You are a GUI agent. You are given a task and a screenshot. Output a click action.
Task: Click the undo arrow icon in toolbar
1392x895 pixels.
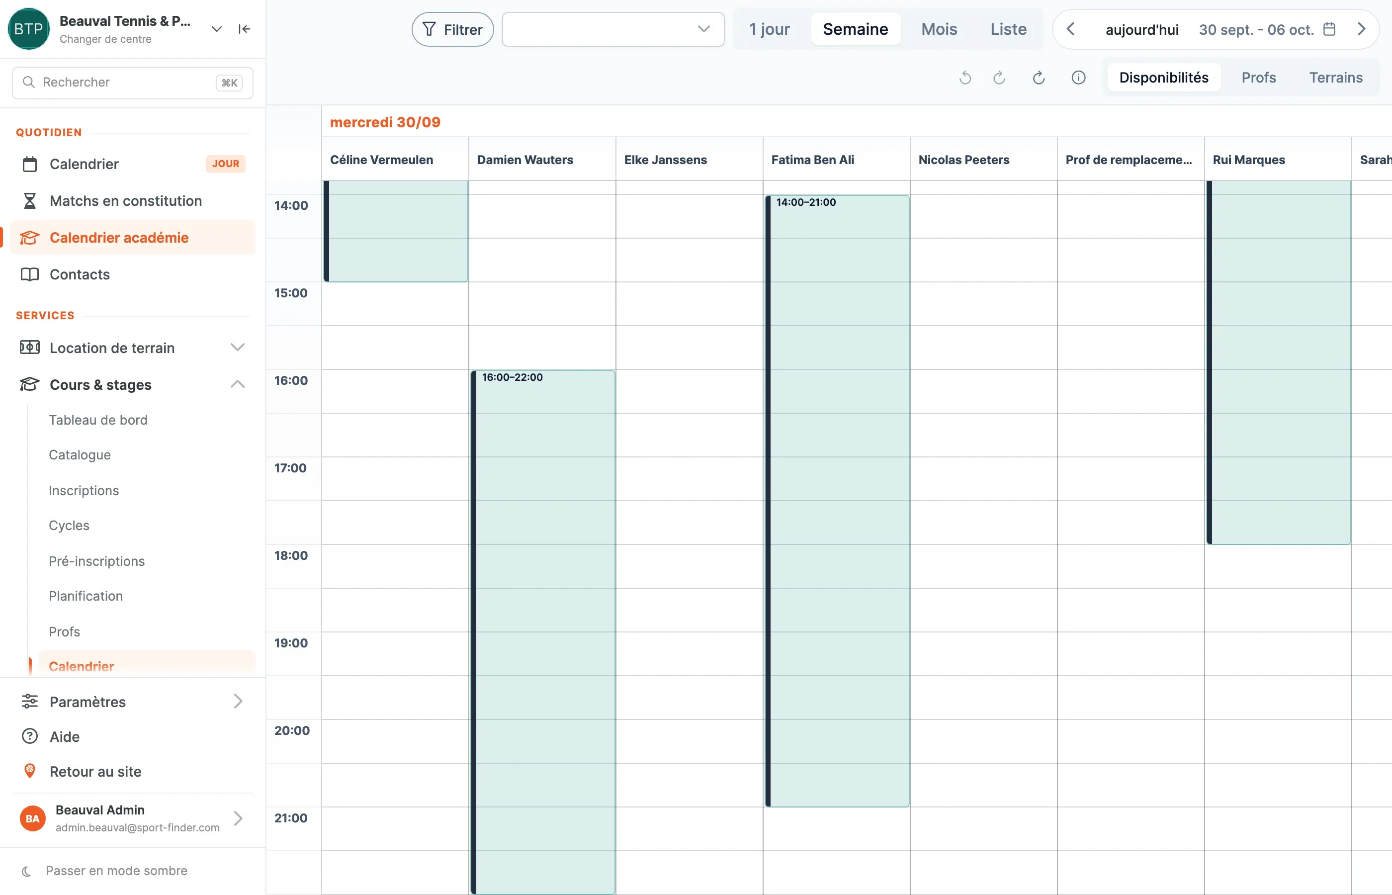click(965, 78)
